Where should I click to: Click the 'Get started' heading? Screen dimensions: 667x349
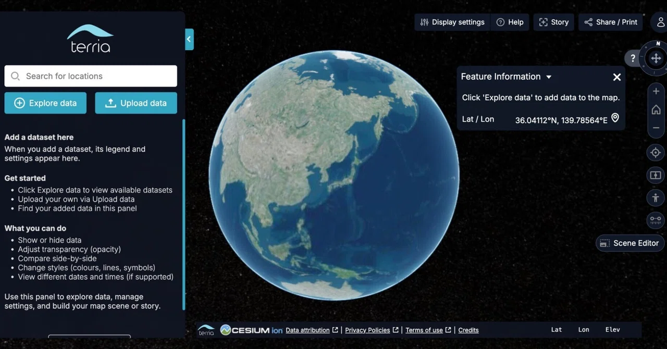[x=25, y=178]
